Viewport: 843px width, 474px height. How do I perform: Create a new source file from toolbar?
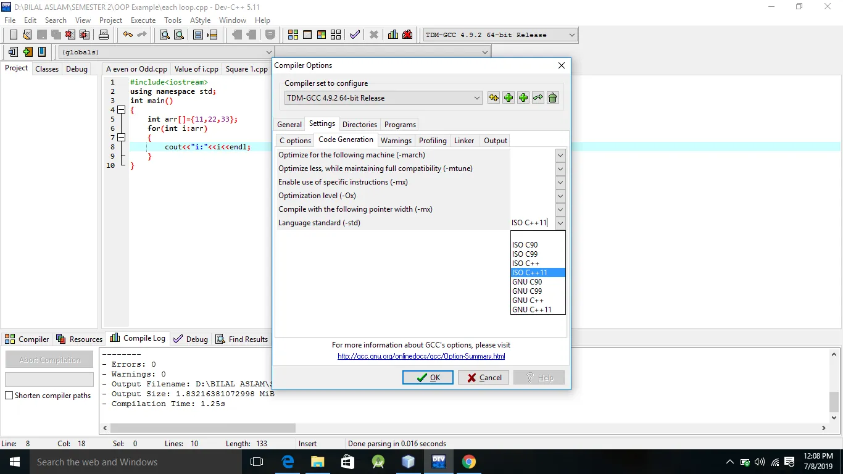coord(13,35)
